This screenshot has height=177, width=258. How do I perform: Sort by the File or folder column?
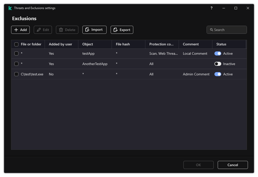click(x=31, y=44)
